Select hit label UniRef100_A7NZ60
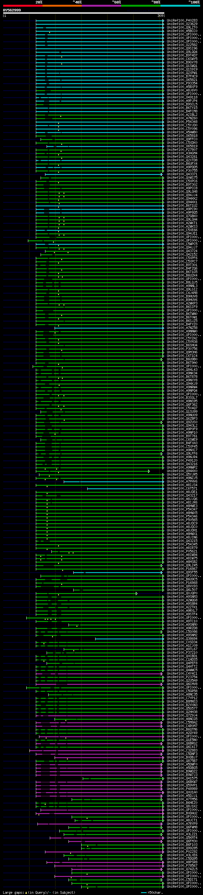Viewport: 203px width, 895px height. click(x=182, y=118)
